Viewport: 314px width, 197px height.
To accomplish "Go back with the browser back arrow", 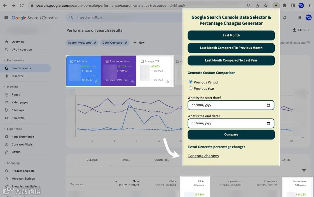I will [x=5, y=6].
